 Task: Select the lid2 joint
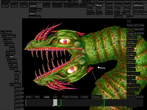point(16,81)
